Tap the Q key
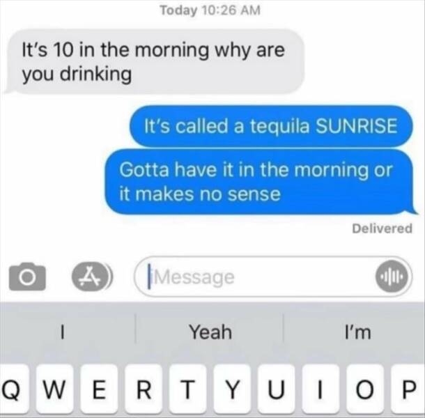 pos(13,390)
